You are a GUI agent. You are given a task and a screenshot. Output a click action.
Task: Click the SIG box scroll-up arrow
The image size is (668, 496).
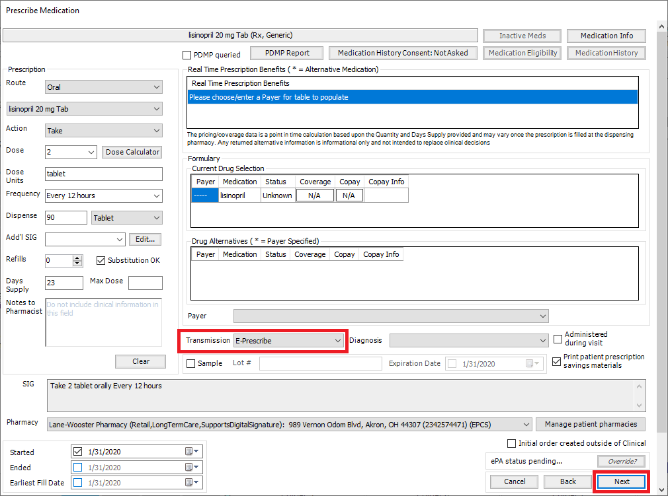(x=639, y=386)
